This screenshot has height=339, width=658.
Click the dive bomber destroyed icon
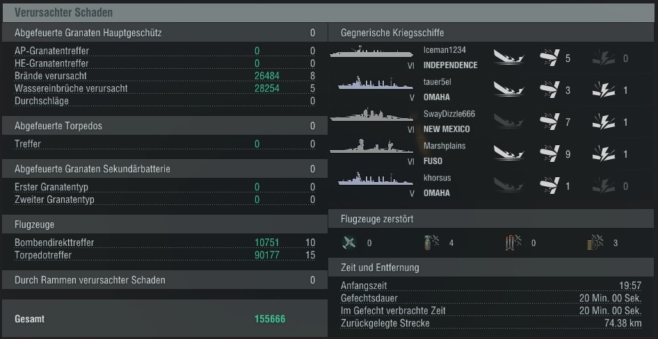pos(432,242)
